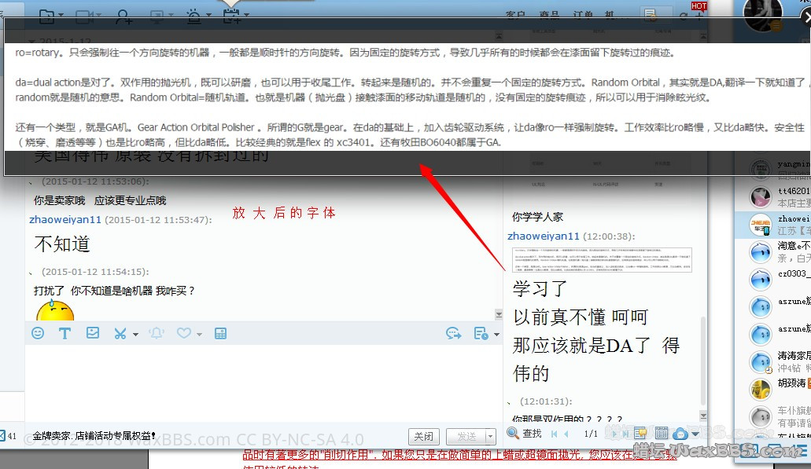Click 查找 to search chat history

[525, 433]
